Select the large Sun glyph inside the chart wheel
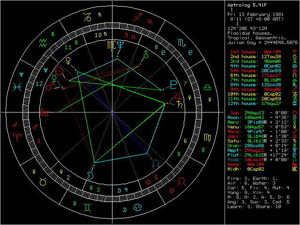Image resolution: width=300 pixels, height=225 pixels. pyautogui.click(x=60, y=71)
